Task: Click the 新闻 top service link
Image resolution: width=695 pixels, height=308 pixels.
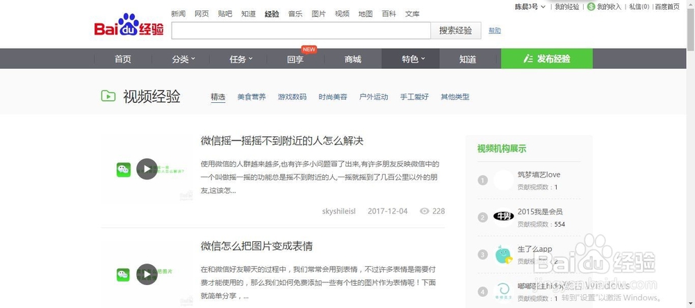Action: [178, 14]
